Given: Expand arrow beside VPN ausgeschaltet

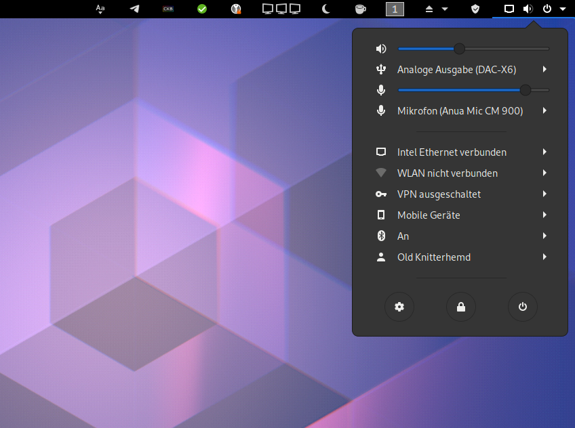Looking at the screenshot, I should tap(544, 194).
